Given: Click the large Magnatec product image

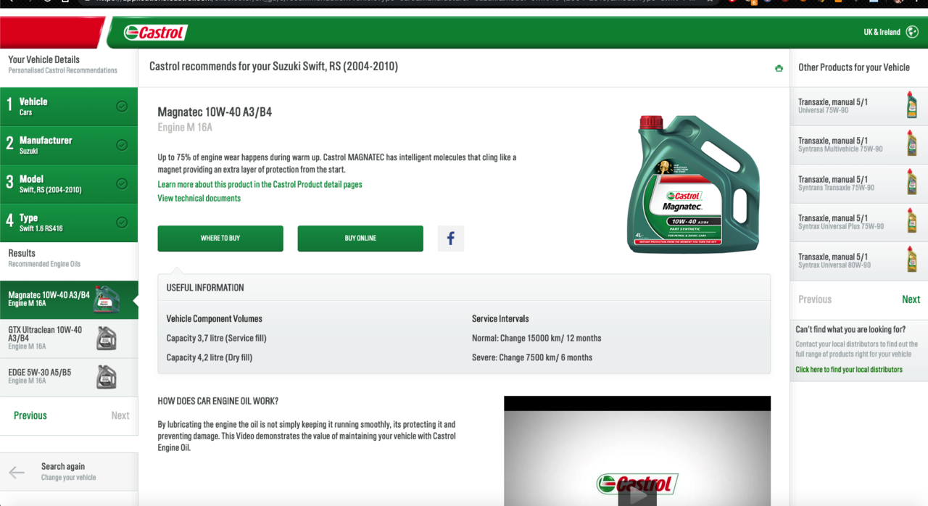Looking at the screenshot, I should point(693,184).
